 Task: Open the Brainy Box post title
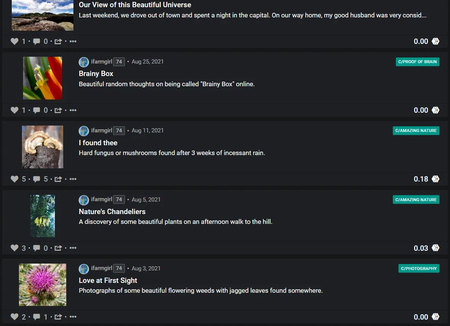96,74
